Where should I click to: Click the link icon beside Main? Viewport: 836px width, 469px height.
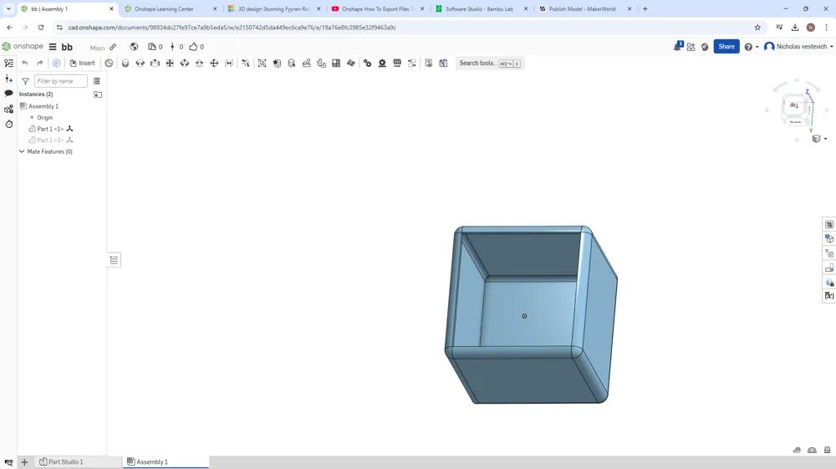click(x=113, y=47)
